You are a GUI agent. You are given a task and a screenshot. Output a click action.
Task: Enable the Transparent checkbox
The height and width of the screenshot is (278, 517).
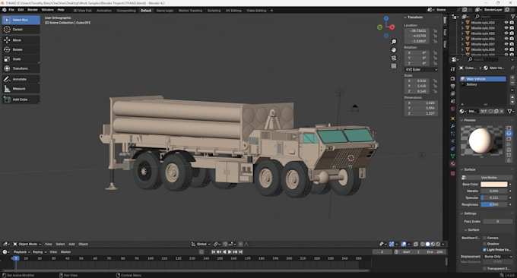pos(485,269)
